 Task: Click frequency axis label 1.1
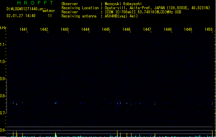click(x=3, y=45)
